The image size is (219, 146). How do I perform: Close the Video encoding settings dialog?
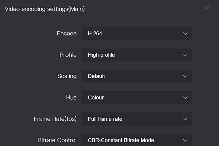tap(207, 8)
